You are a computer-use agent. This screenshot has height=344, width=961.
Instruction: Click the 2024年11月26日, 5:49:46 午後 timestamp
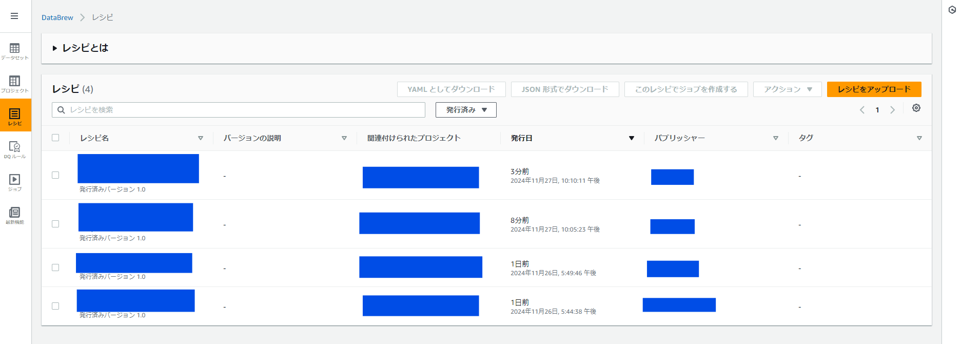[x=553, y=273]
